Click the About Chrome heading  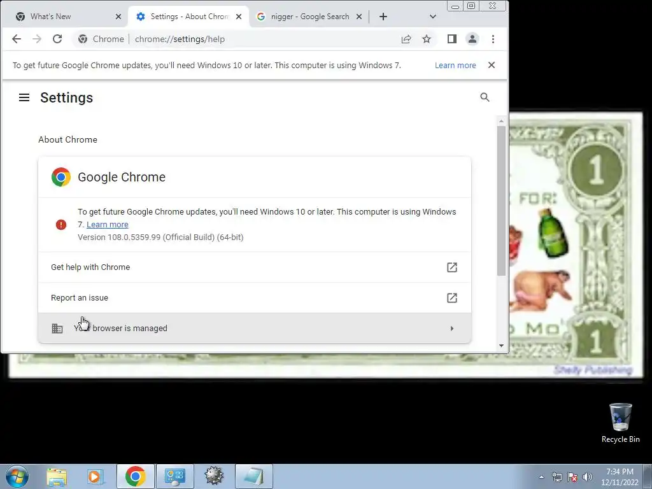[x=67, y=139]
